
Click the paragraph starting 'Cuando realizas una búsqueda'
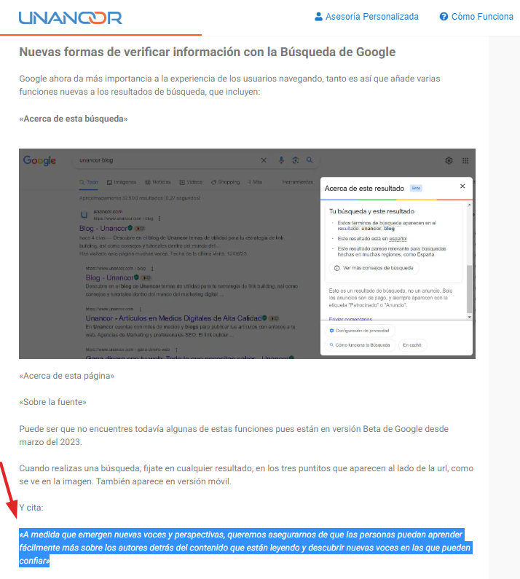point(246,475)
